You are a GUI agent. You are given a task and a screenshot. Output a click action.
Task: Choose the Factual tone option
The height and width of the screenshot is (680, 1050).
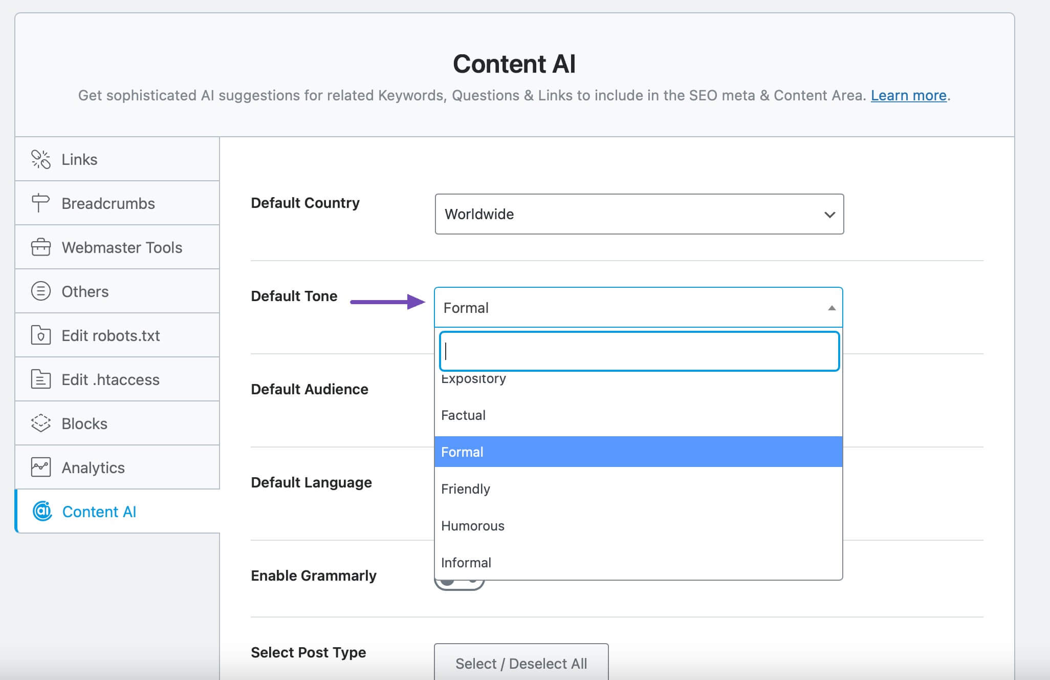(638, 415)
